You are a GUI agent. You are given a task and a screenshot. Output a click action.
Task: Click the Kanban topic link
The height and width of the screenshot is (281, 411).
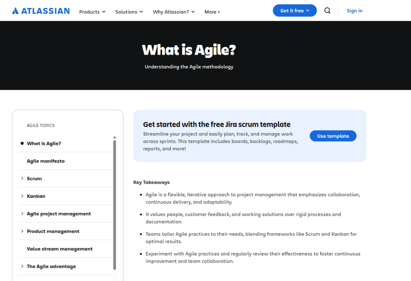36,196
